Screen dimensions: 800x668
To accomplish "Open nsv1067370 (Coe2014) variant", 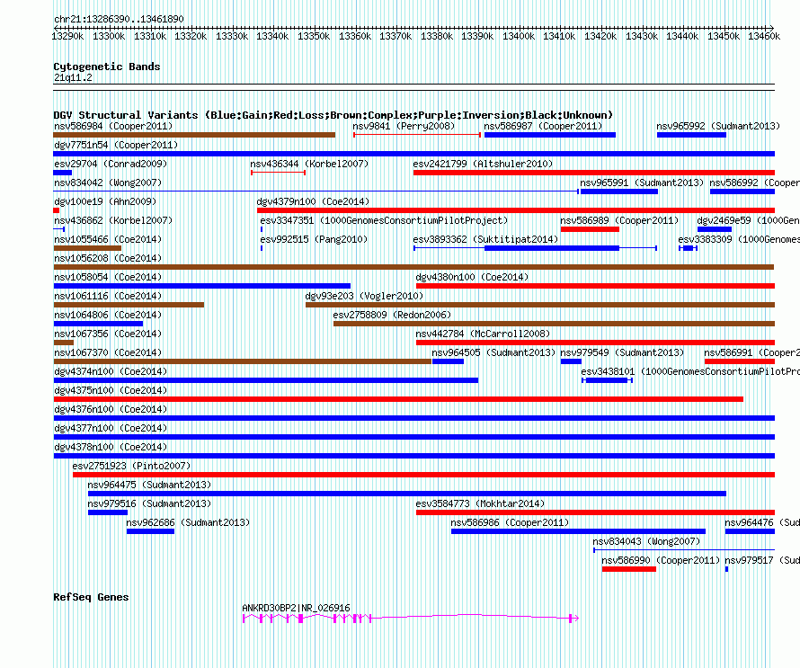I will tap(243, 361).
